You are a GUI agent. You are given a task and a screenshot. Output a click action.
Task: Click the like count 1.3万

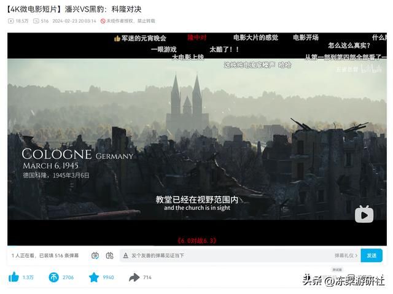(x=28, y=277)
